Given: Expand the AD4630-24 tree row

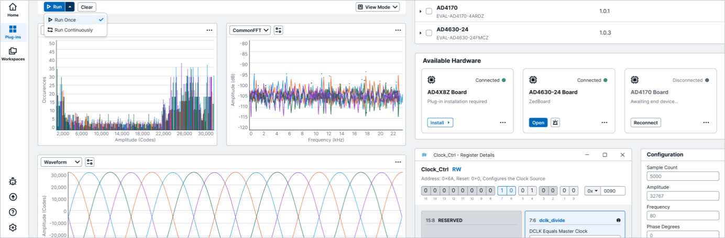Looking at the screenshot, I should [421, 33].
